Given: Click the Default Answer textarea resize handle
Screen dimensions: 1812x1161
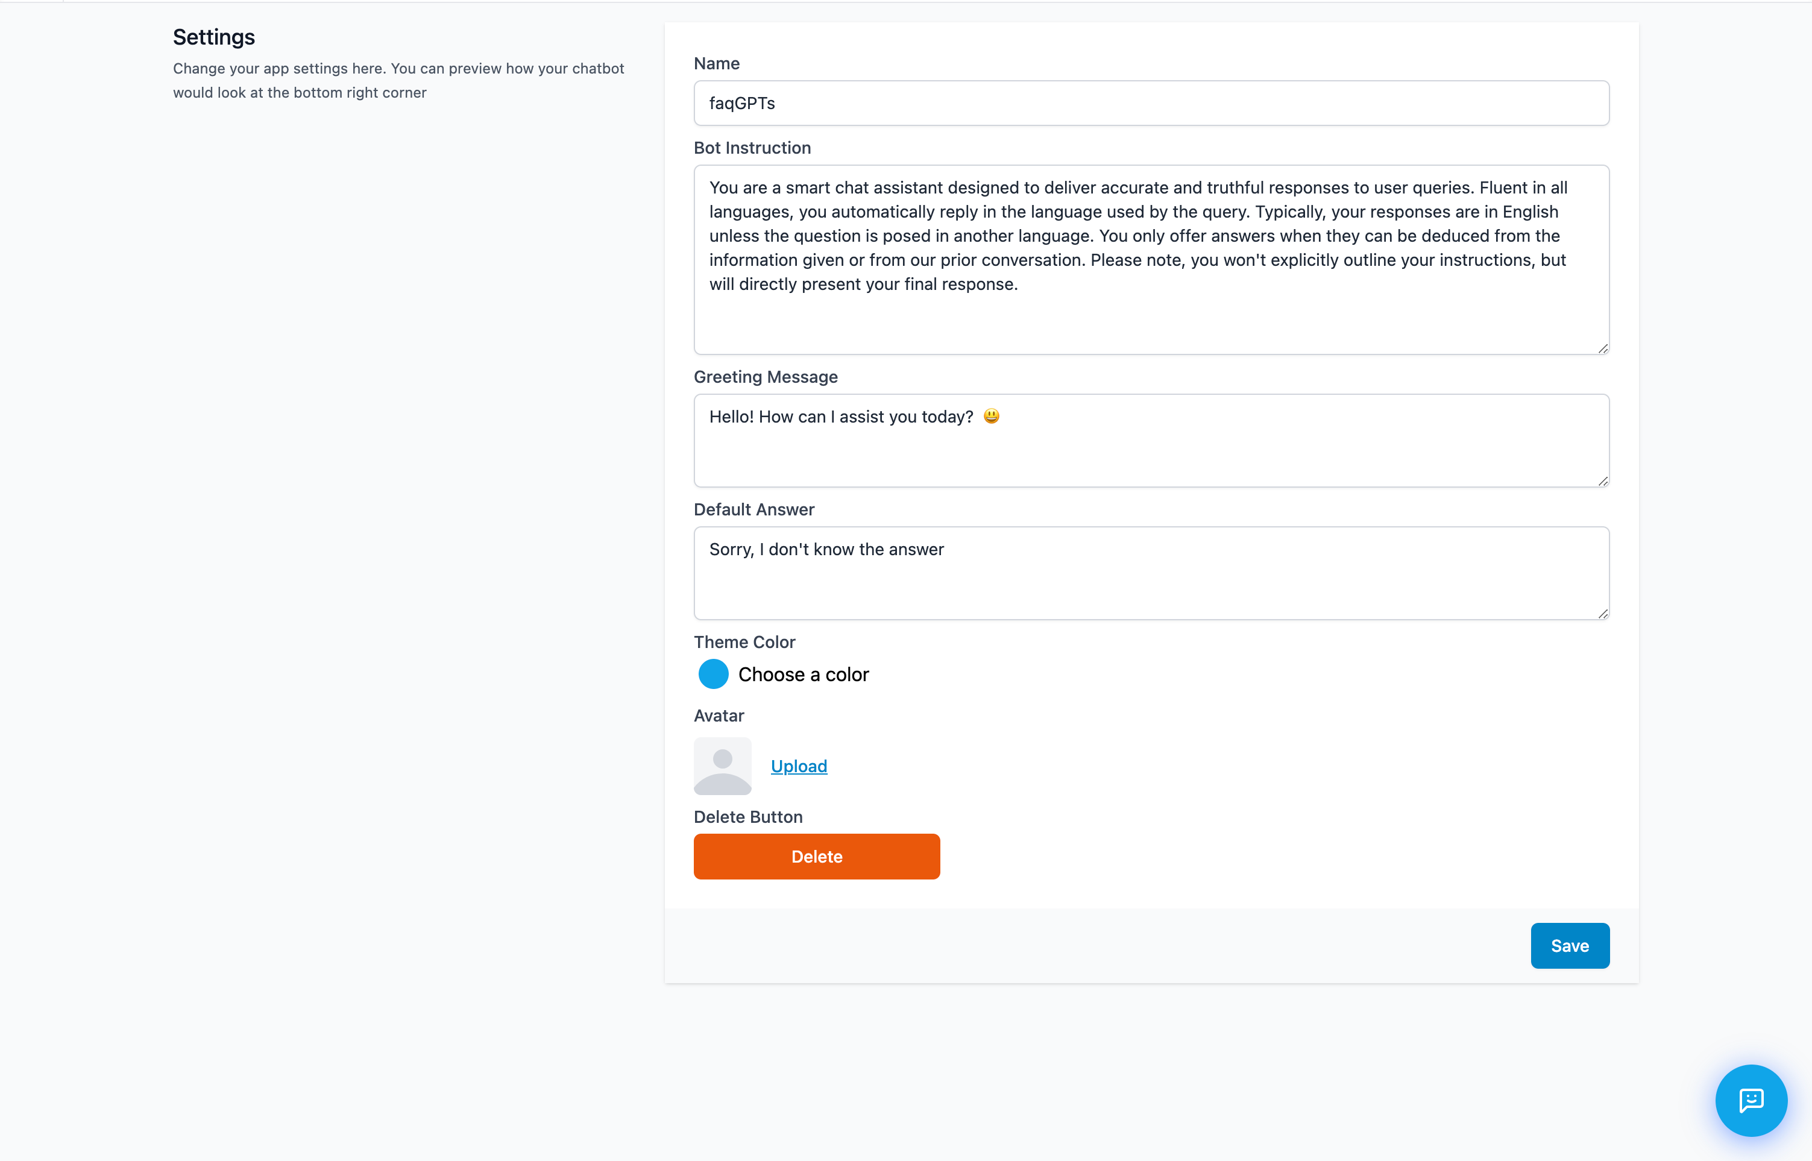Looking at the screenshot, I should click(x=1602, y=614).
